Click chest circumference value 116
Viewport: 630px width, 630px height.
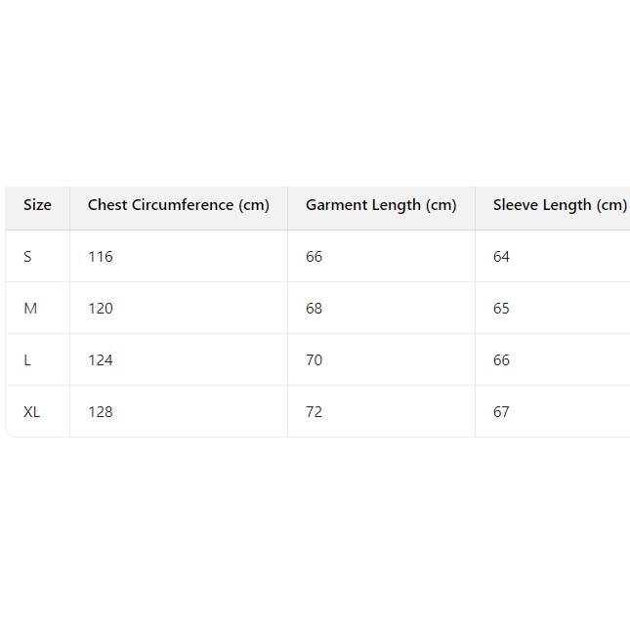click(101, 257)
